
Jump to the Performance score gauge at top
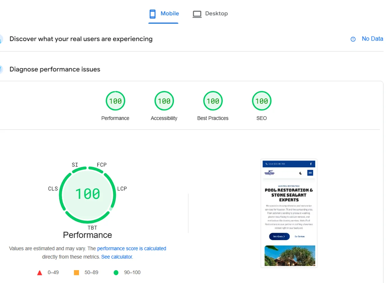pos(115,101)
